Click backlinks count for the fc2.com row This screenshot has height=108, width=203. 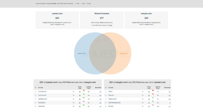(x=170, y=106)
